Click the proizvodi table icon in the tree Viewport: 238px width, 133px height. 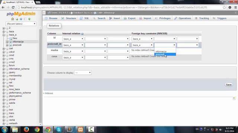point(11,45)
